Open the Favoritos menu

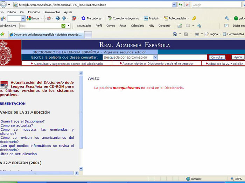pos(34,12)
